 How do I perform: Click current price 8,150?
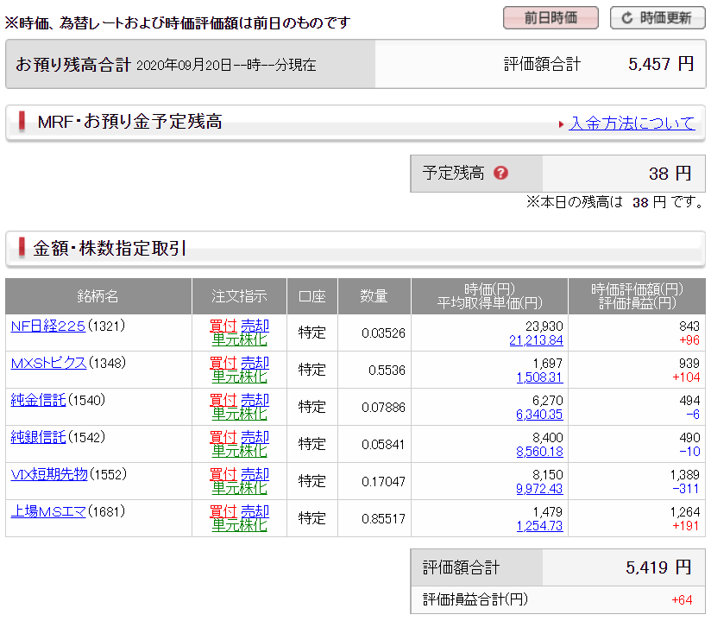[x=547, y=475]
